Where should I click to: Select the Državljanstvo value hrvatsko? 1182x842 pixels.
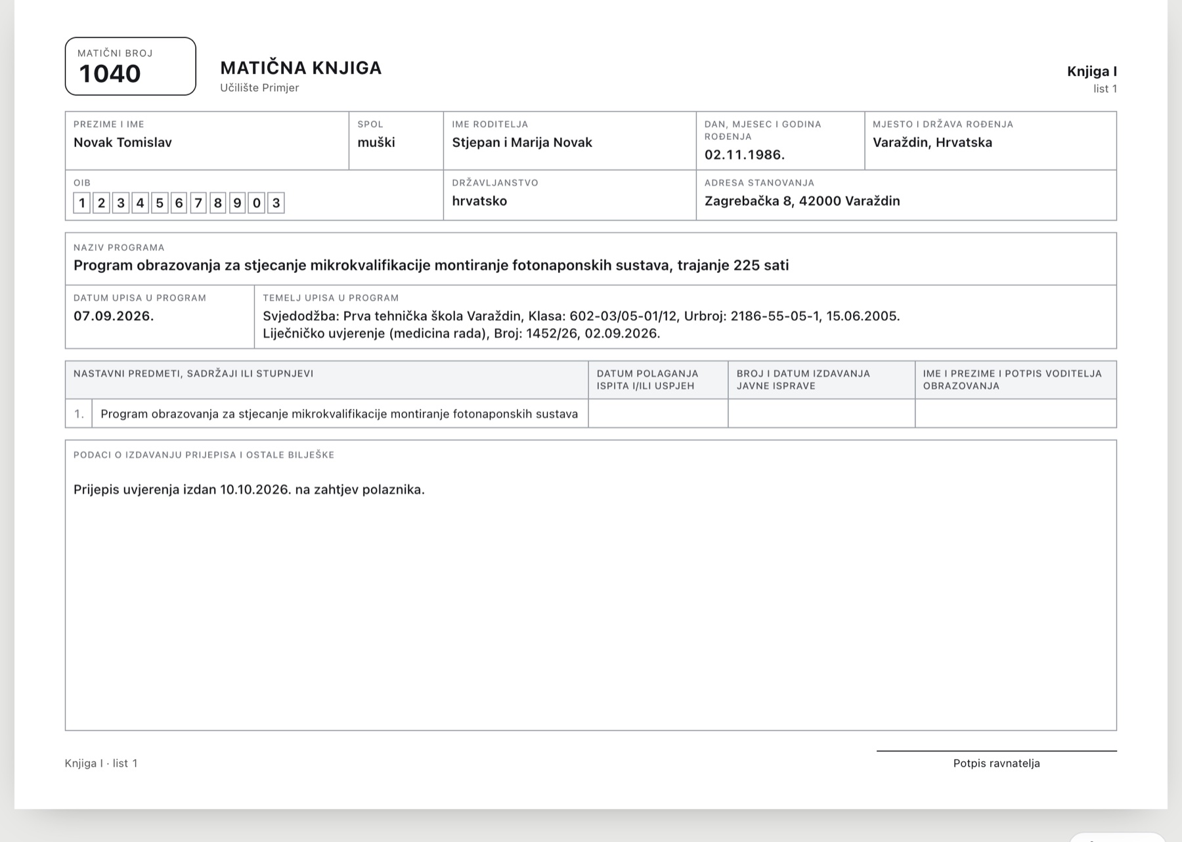pos(479,201)
